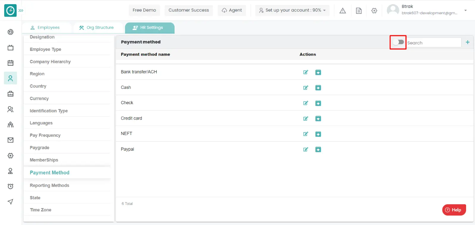Viewport: 475px width, 225px height.
Task: Select the HR Settings tab
Action: coord(150,28)
